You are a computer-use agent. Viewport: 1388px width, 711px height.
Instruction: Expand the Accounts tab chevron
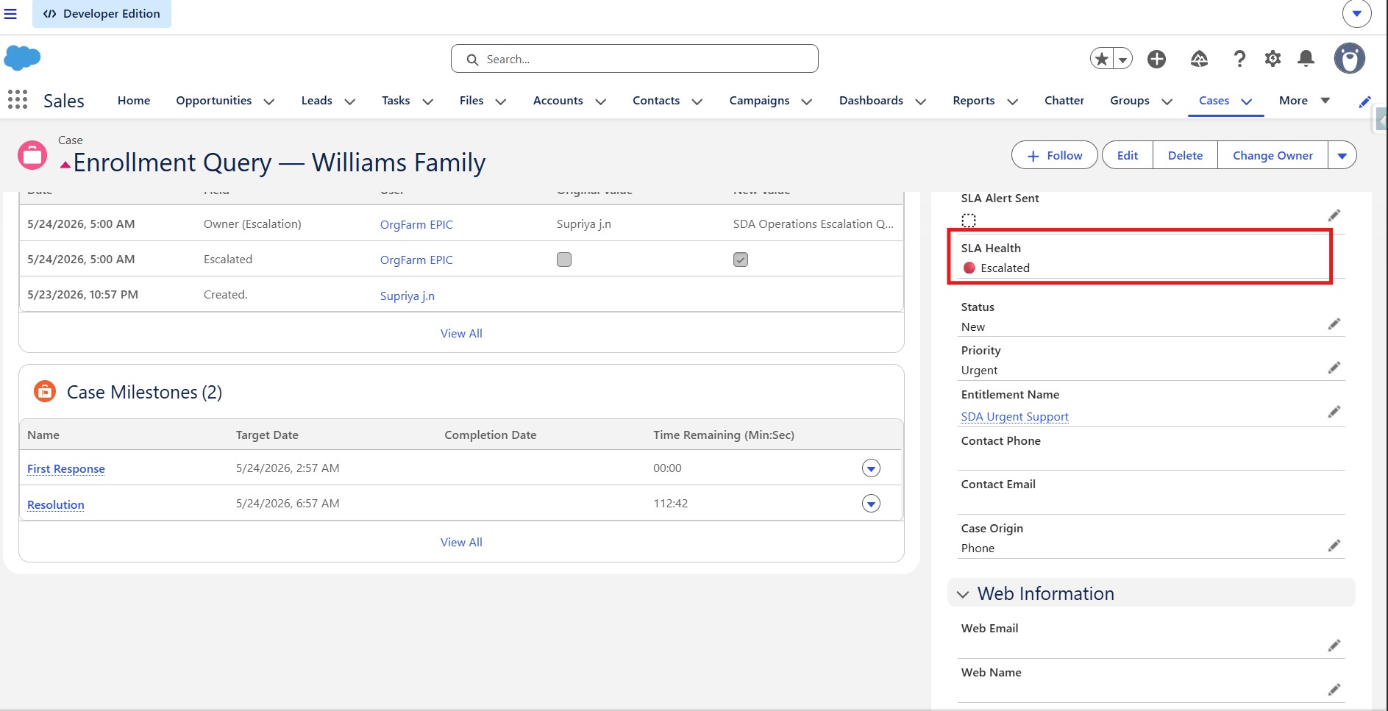(x=601, y=101)
